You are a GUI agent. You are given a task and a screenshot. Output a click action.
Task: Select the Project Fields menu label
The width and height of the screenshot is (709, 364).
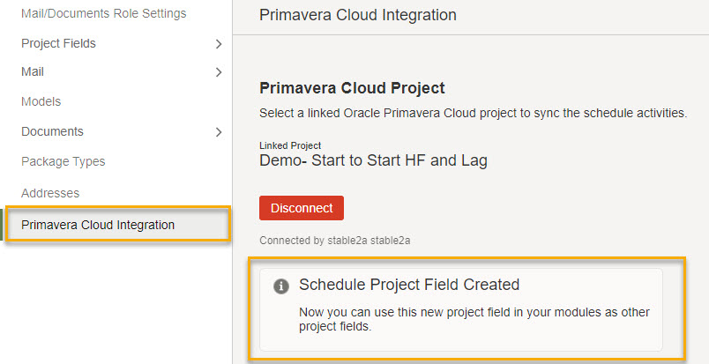coord(58,43)
